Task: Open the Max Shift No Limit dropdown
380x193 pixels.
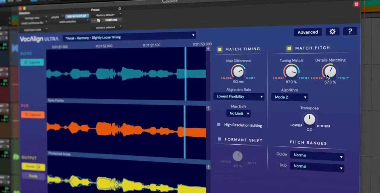Action: pyautogui.click(x=238, y=113)
